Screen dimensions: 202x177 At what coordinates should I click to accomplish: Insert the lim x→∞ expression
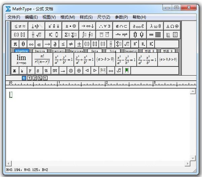(22, 59)
